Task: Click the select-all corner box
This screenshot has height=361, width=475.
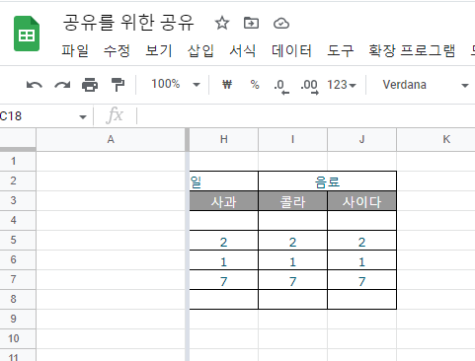Action: (x=18, y=139)
